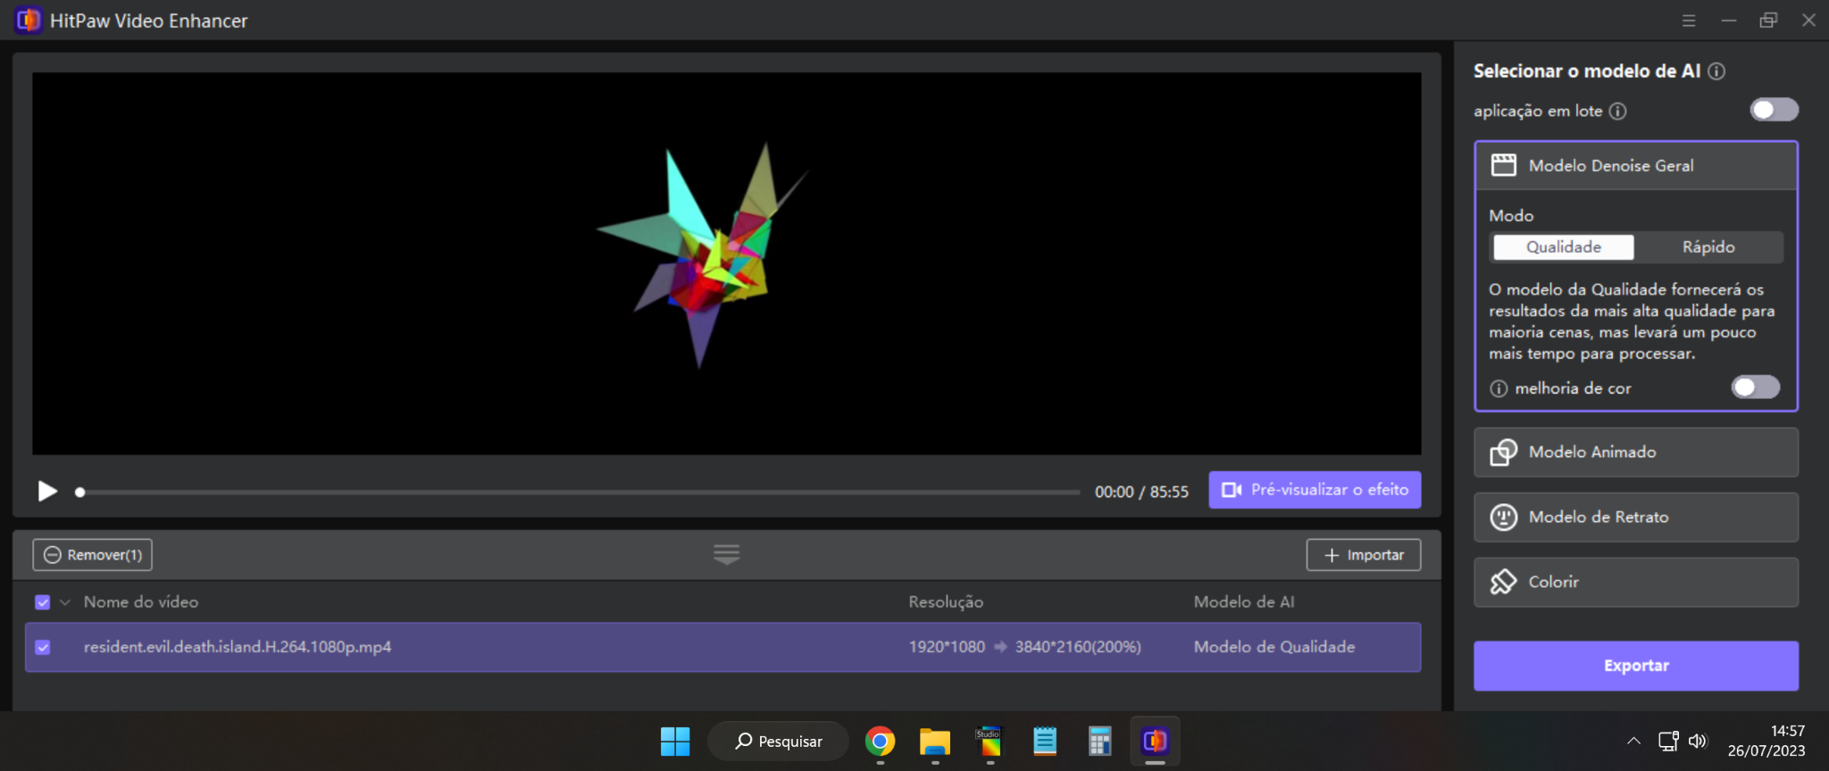Screen dimensions: 1829x771
Task: Click the Exportar button
Action: coord(1636,666)
